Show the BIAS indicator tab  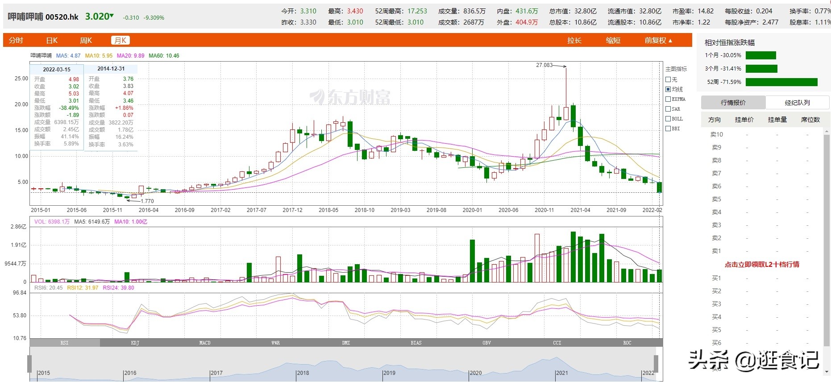click(416, 343)
